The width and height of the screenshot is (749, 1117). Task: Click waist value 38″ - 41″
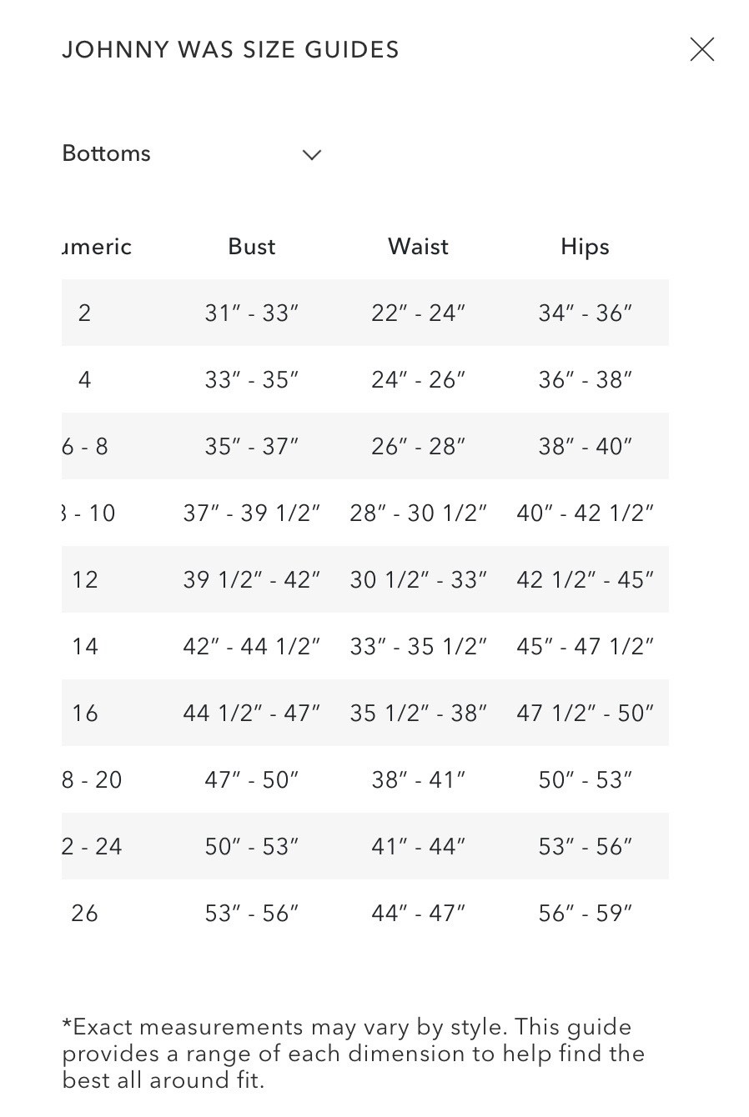pos(418,780)
